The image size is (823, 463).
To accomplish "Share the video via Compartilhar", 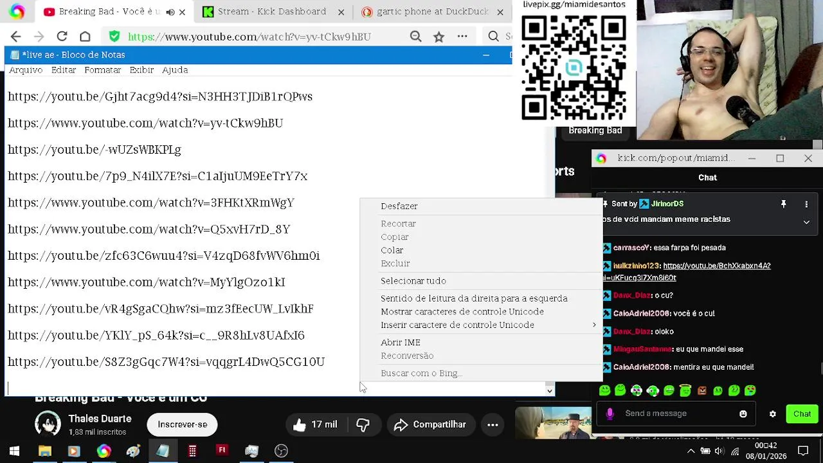I will 430,424.
